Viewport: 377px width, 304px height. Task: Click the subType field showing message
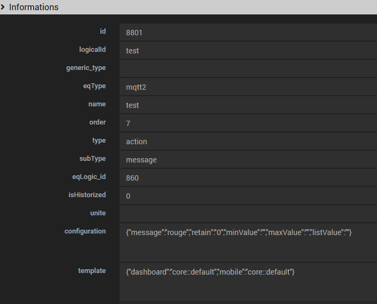[248, 160]
